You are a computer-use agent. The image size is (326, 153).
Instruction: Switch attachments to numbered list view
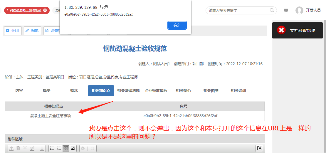tap(59, 148)
